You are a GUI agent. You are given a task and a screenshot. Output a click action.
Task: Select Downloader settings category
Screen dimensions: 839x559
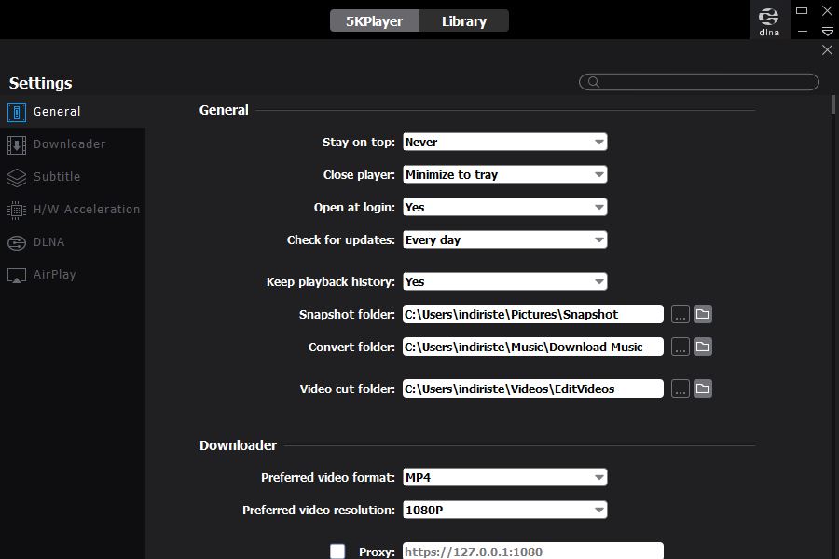73,144
